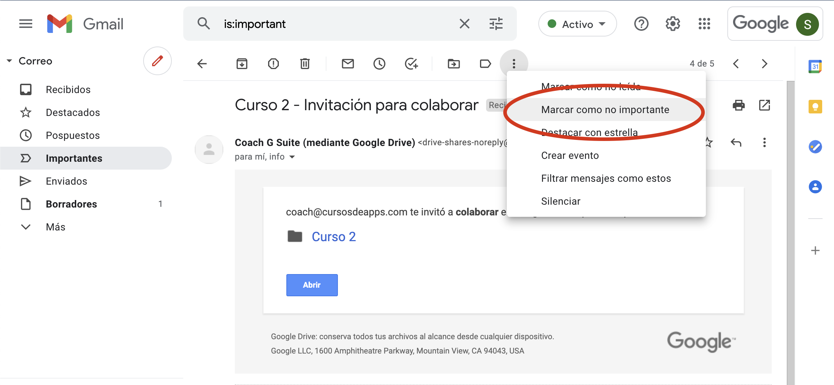Open the Labels icon in toolbar
The height and width of the screenshot is (385, 834).
click(485, 64)
